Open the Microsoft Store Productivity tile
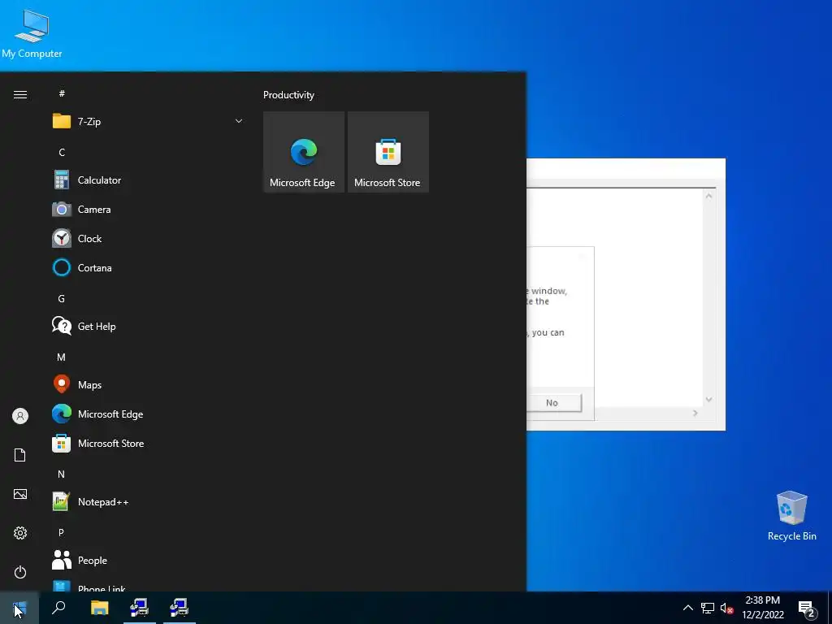 (x=388, y=152)
